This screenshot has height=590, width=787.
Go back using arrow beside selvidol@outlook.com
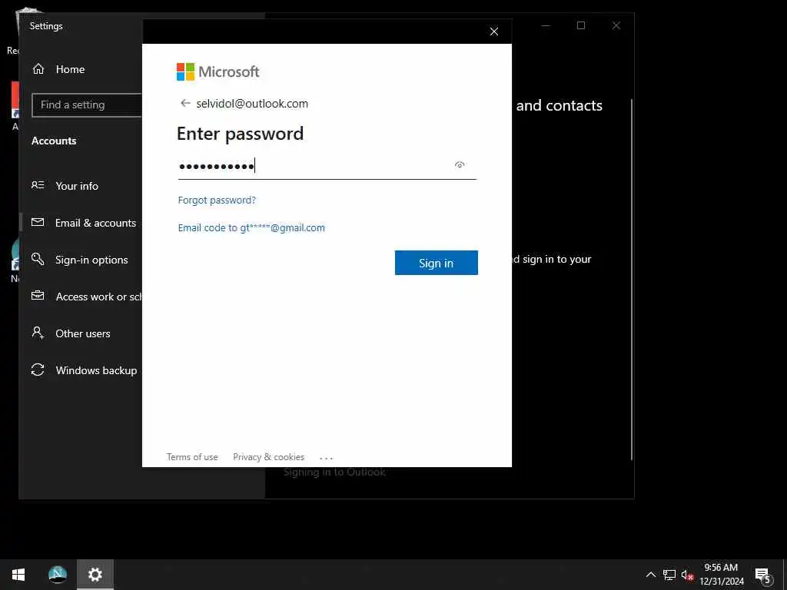click(x=185, y=104)
